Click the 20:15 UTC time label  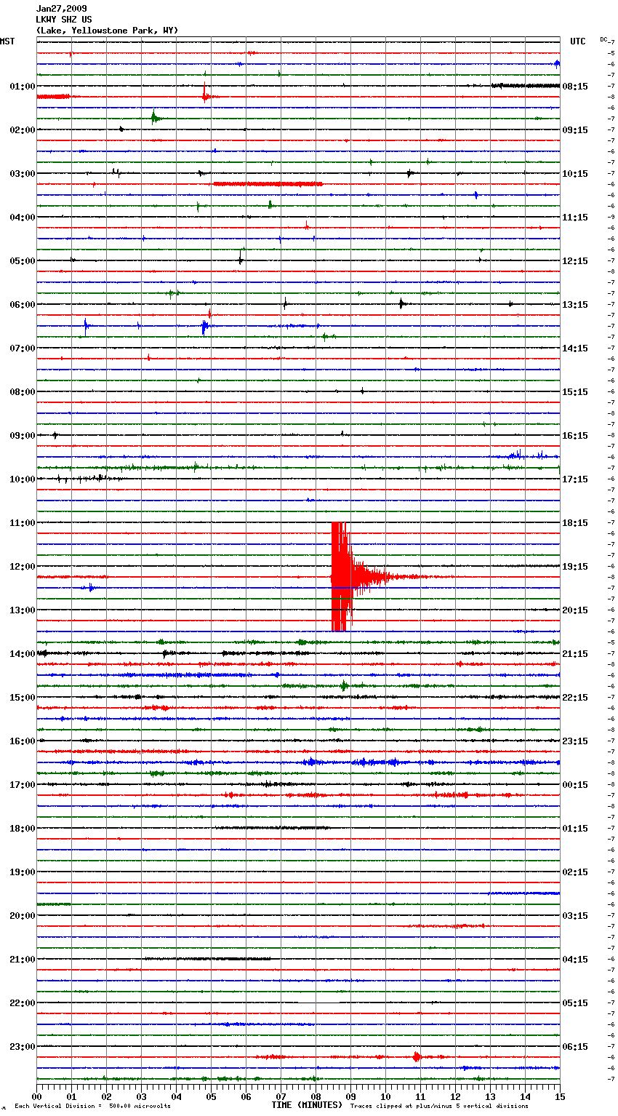pos(575,610)
